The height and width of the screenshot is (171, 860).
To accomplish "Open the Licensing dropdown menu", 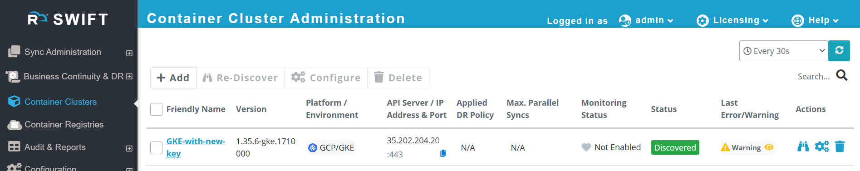I will (x=741, y=20).
